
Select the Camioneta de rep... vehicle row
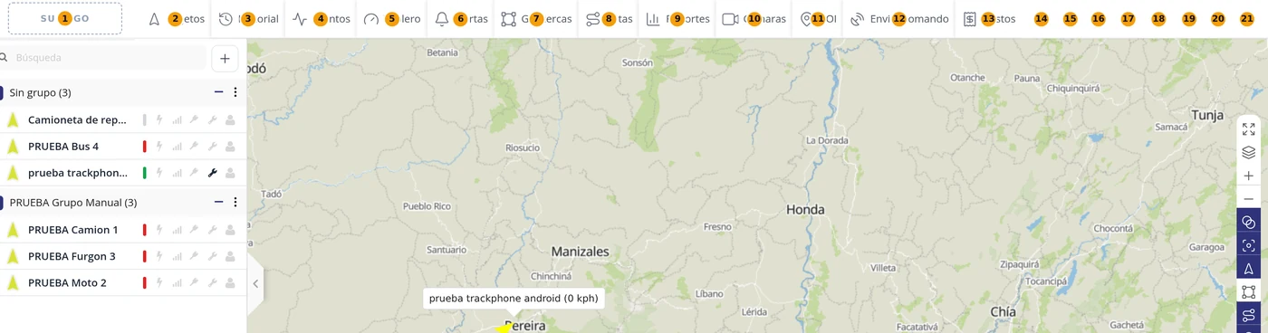123,119
